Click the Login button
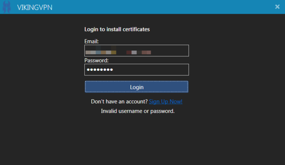 [x=137, y=87]
